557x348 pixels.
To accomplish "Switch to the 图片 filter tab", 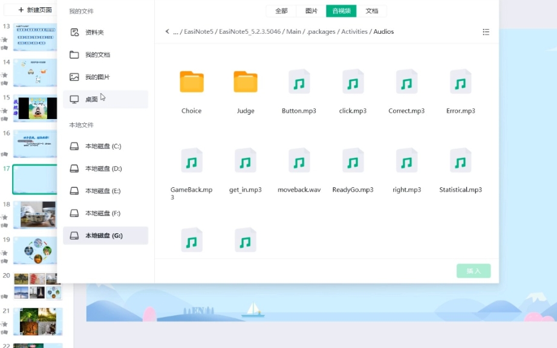I will coord(311,11).
